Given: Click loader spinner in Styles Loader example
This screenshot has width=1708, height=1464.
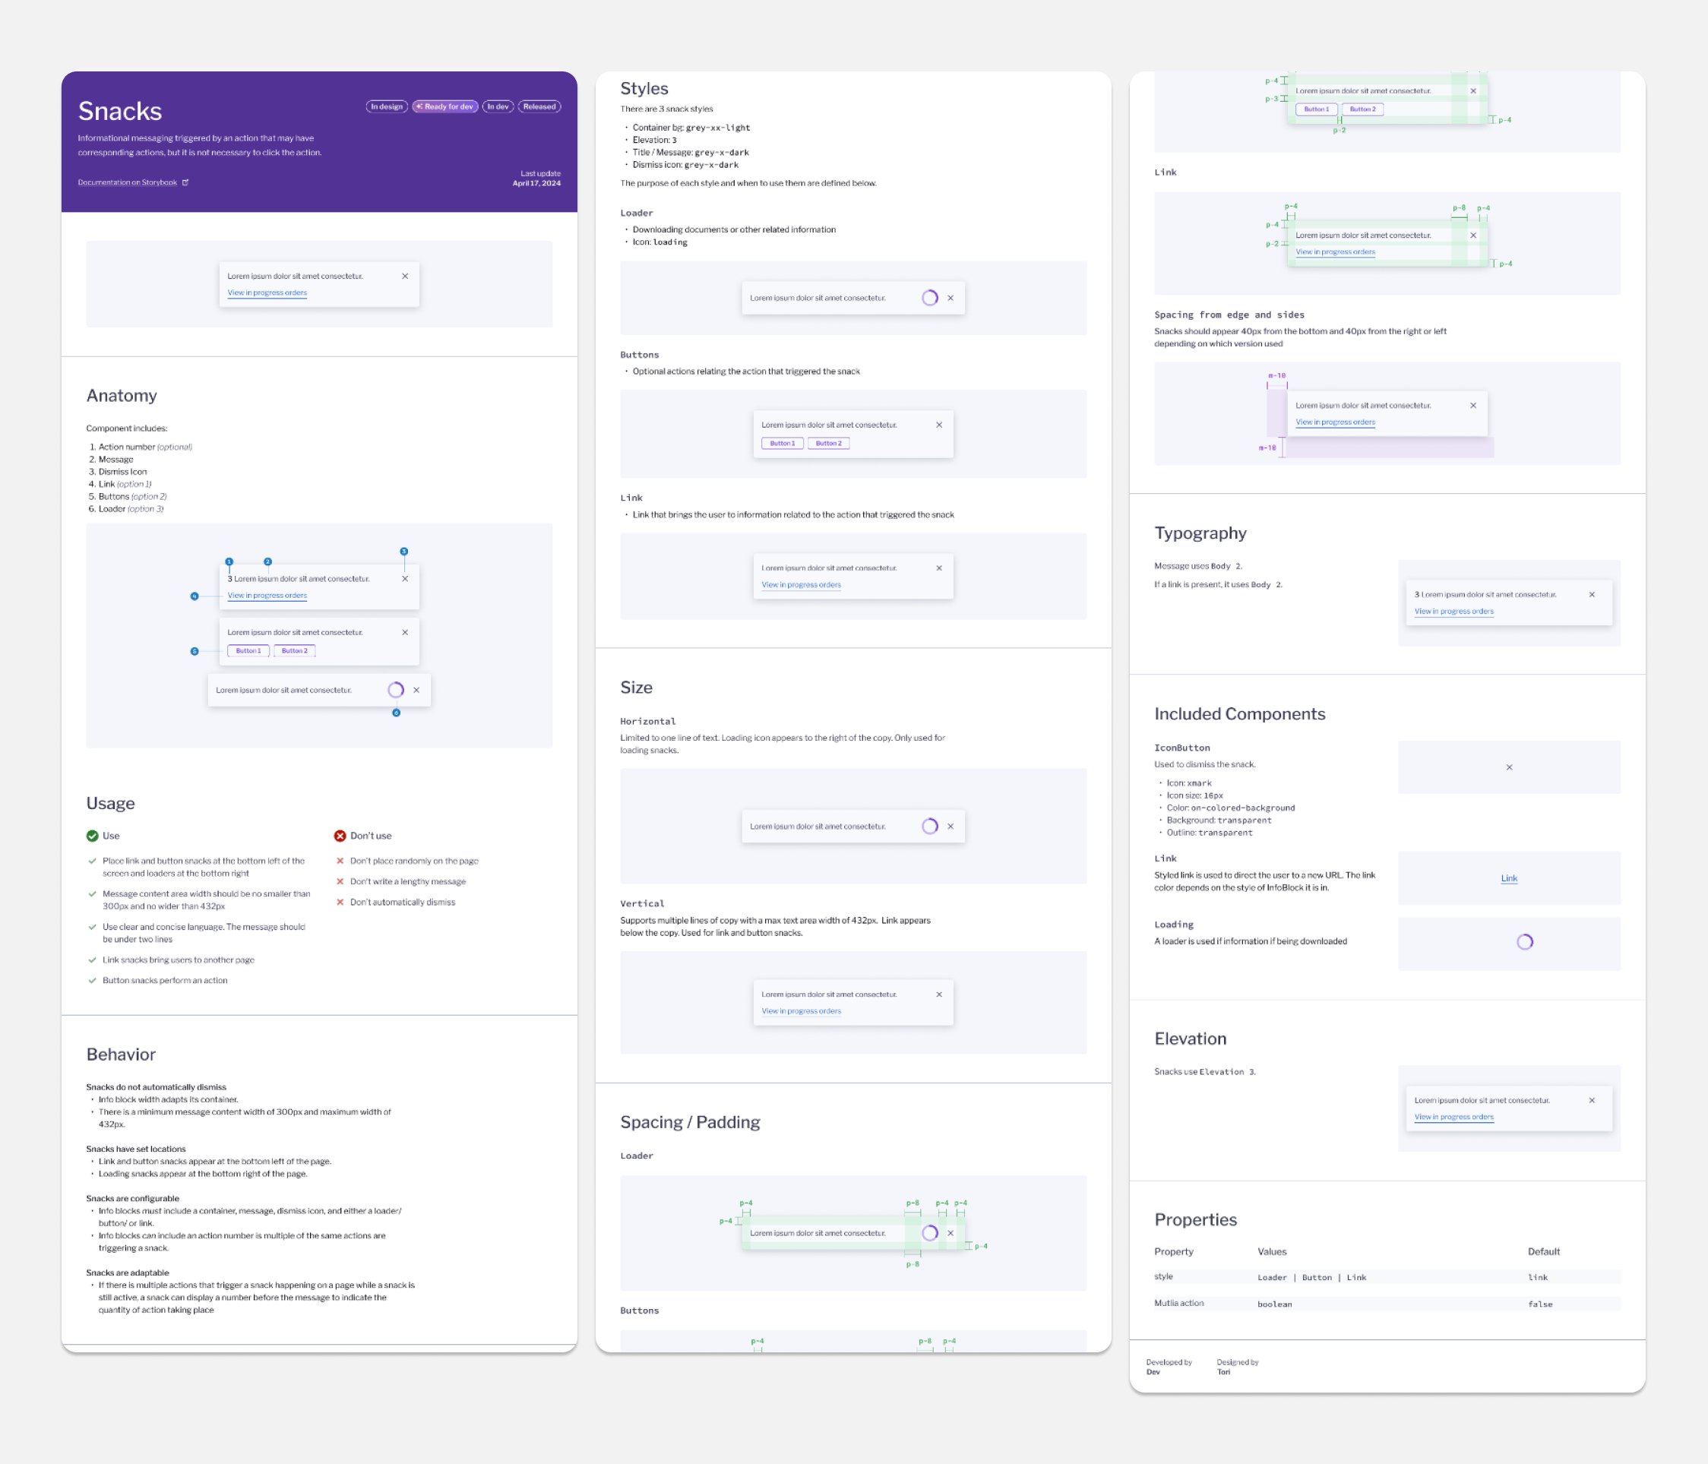Looking at the screenshot, I should coord(930,299).
